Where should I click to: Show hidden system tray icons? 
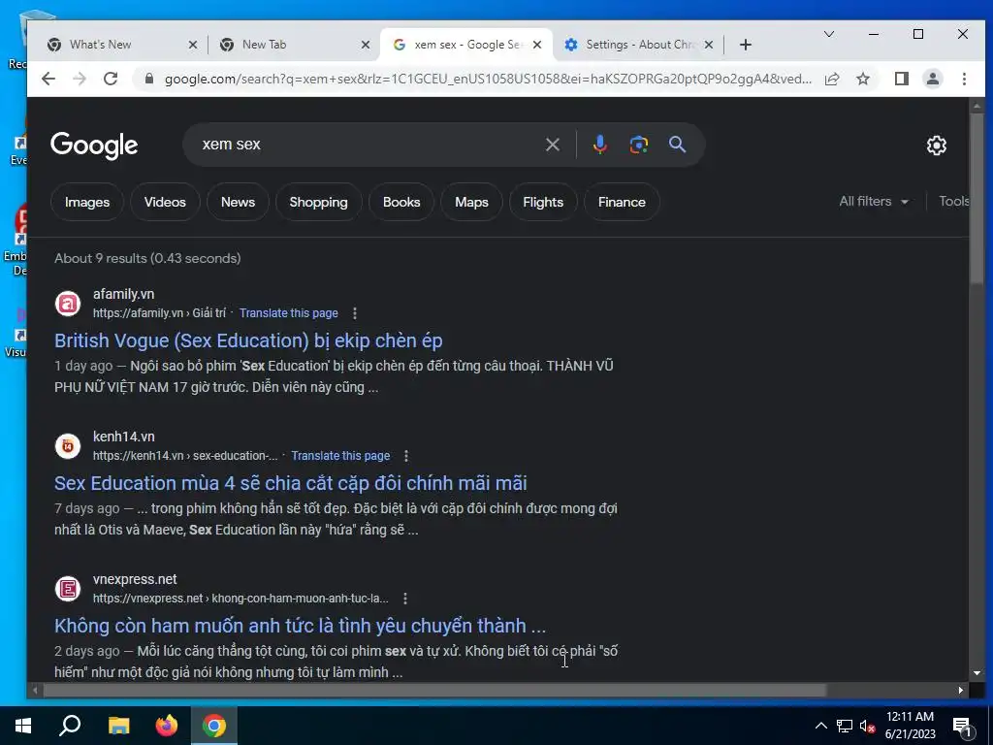click(x=820, y=726)
